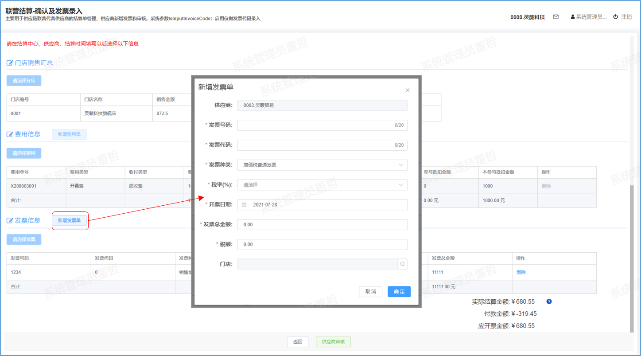
Task: Click the power icon beside 注销
Action: (x=615, y=17)
